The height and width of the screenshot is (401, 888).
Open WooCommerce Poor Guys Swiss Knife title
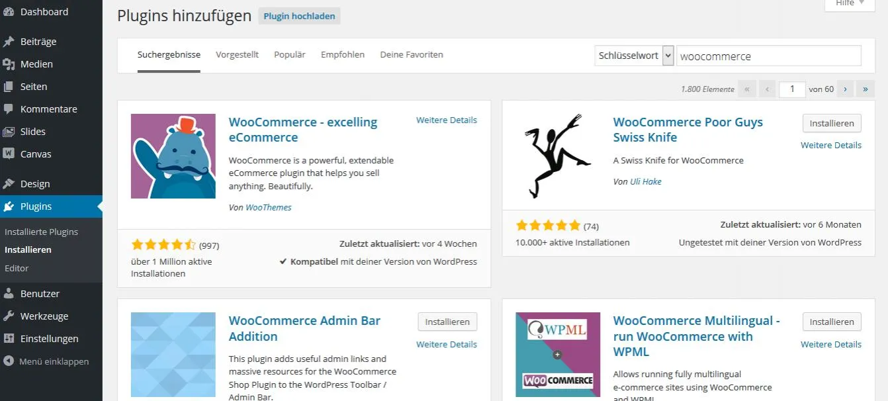[688, 130]
